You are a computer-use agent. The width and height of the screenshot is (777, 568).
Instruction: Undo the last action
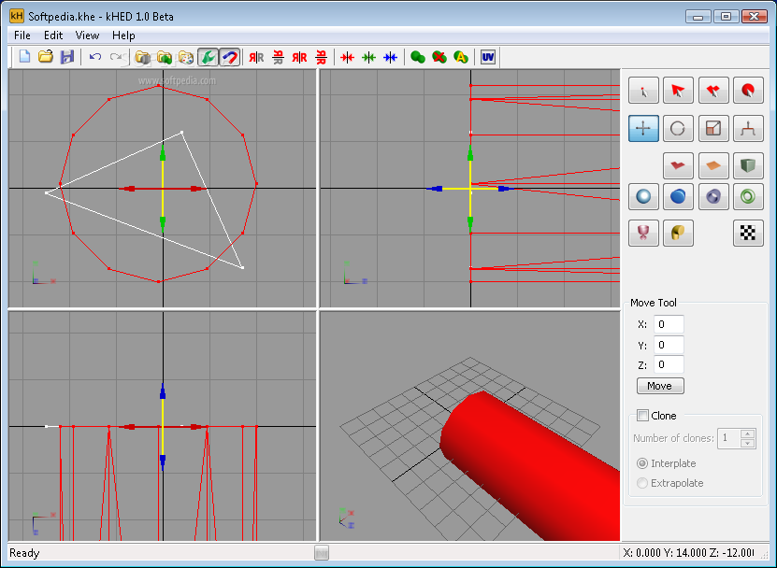(x=95, y=57)
